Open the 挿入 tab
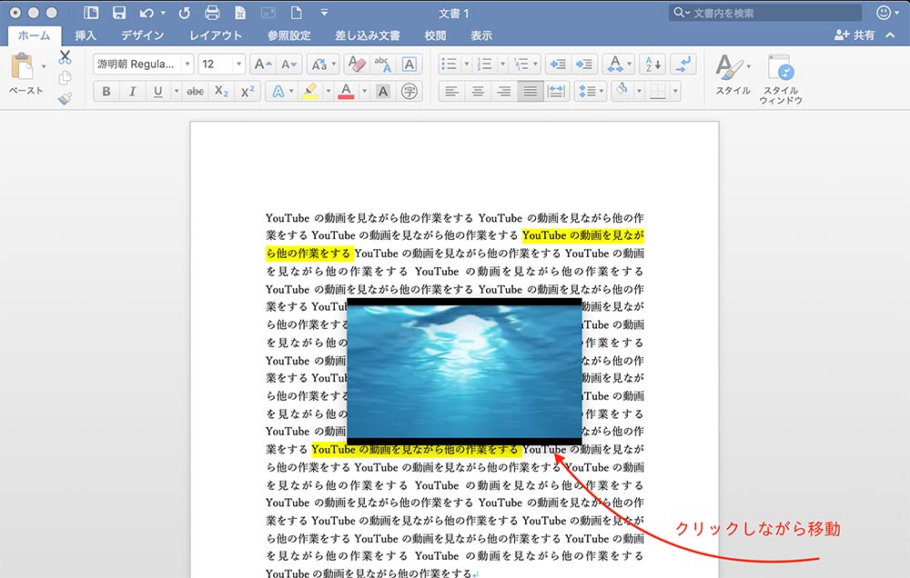The height and width of the screenshot is (578, 910). [x=86, y=35]
